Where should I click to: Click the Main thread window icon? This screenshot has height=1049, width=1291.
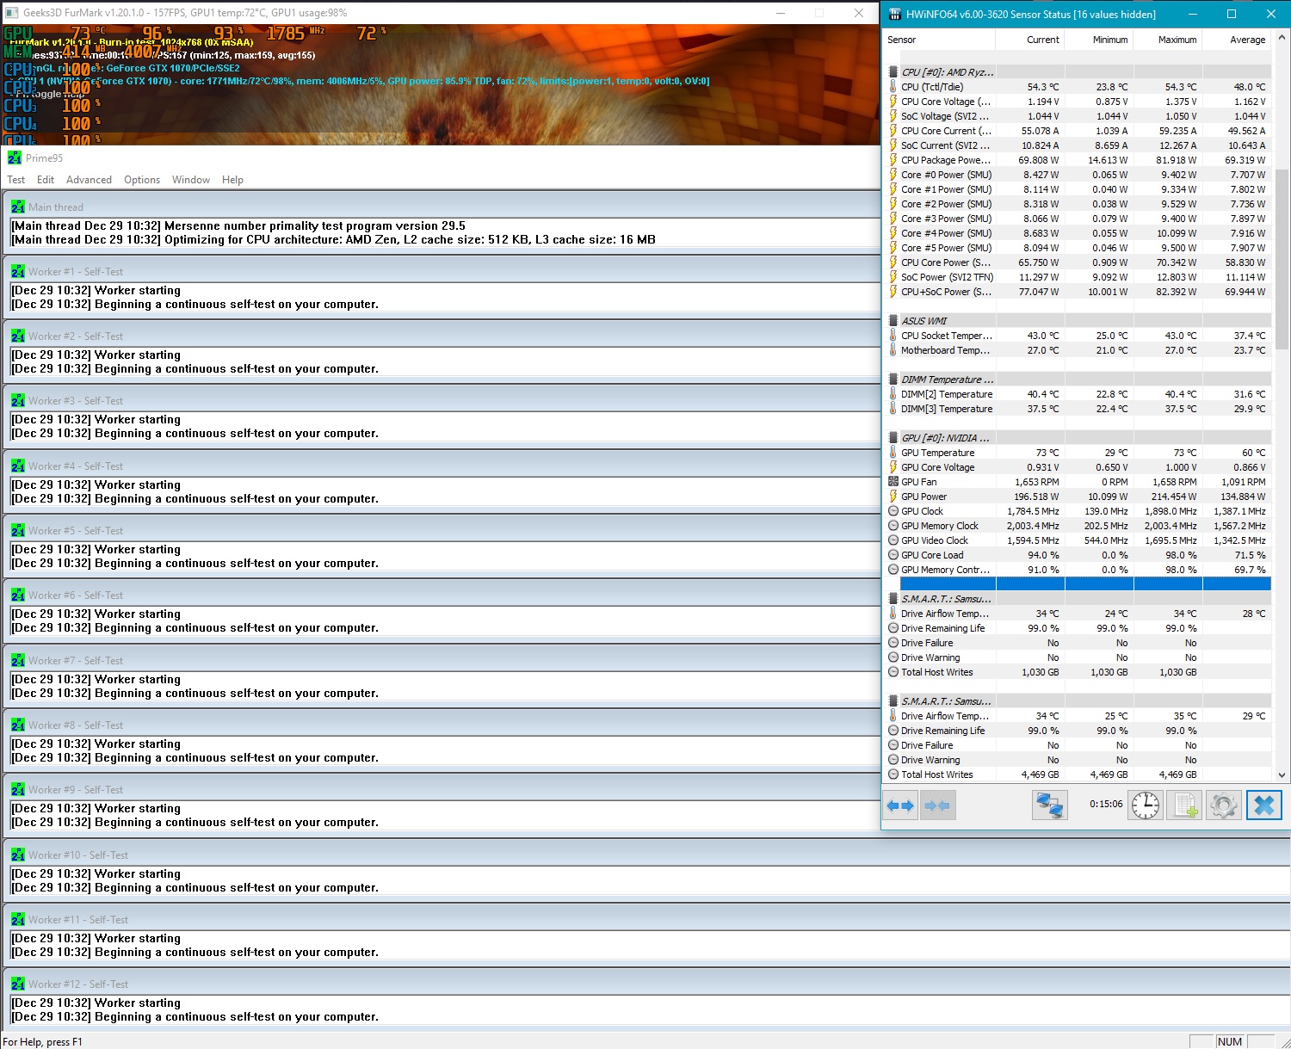pyautogui.click(x=18, y=207)
